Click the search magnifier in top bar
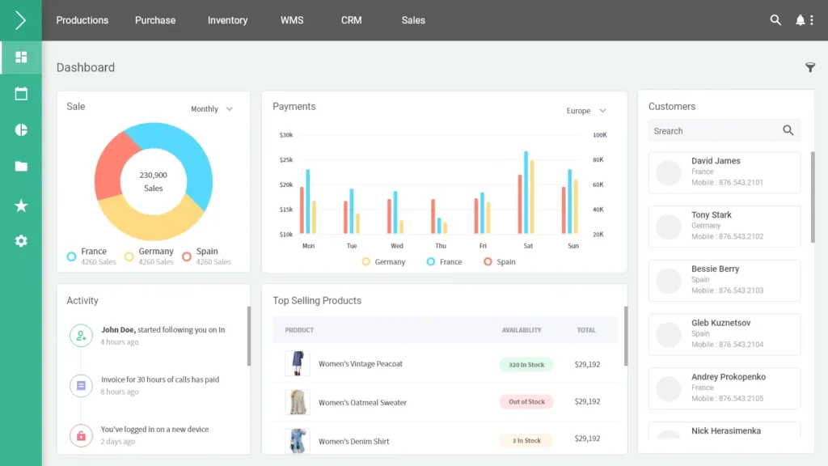 coord(775,20)
